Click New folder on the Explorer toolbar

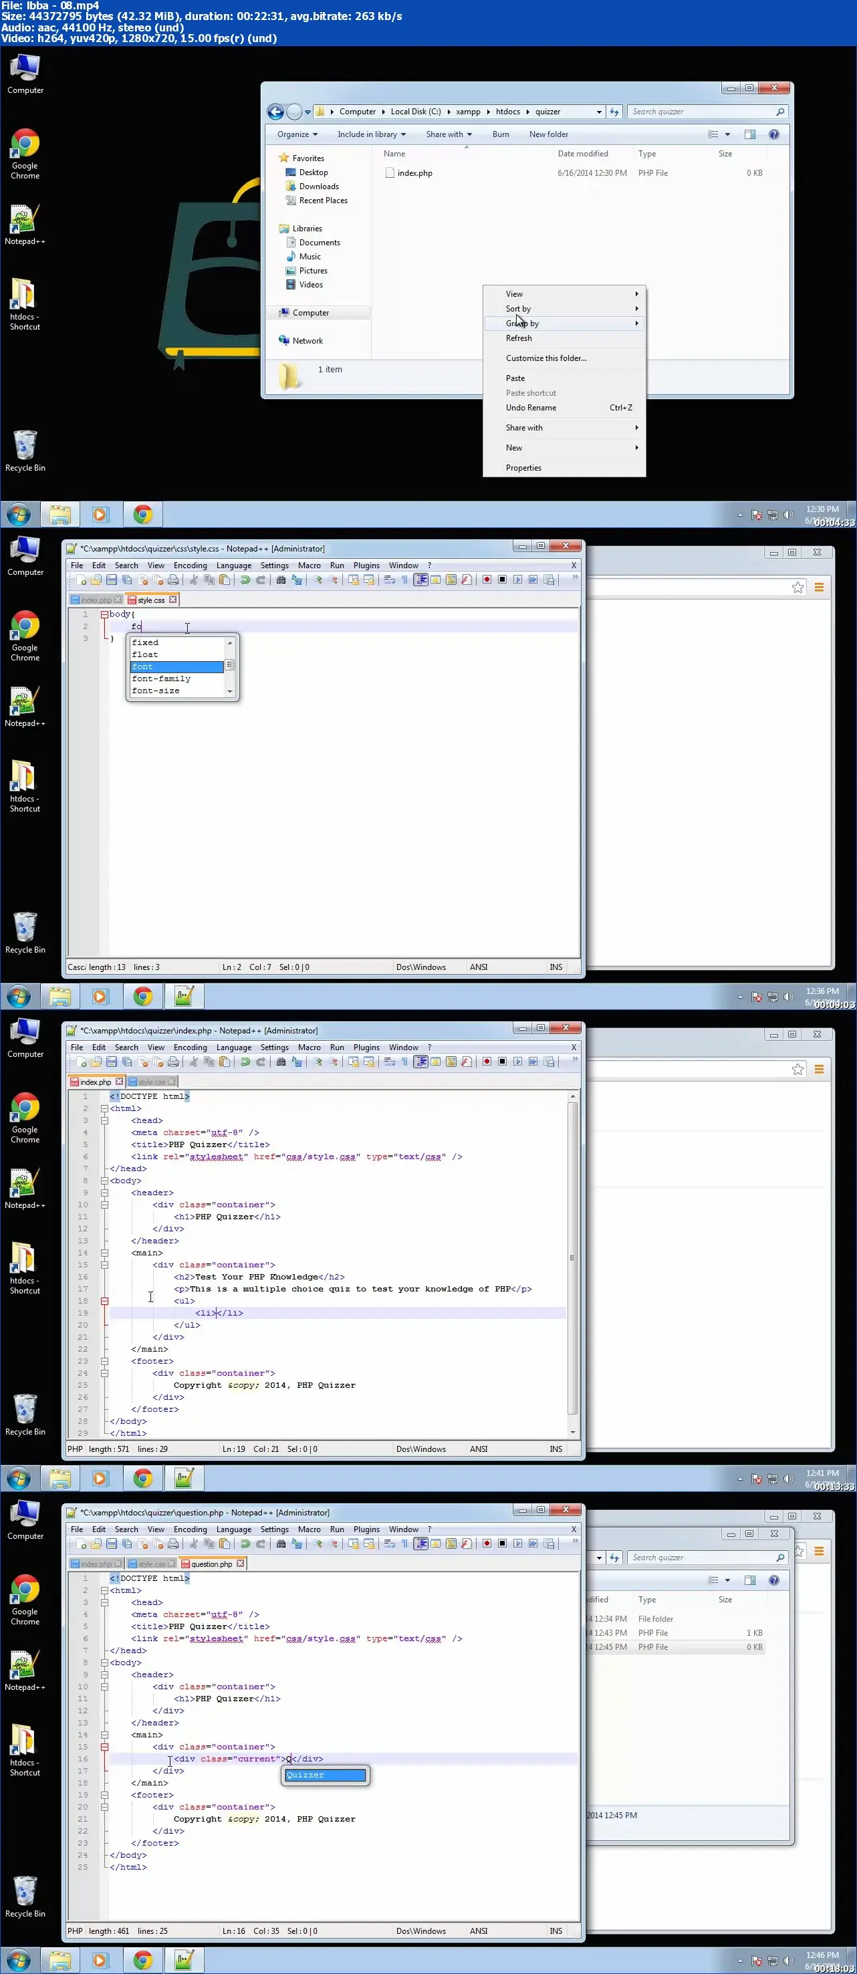click(x=549, y=134)
